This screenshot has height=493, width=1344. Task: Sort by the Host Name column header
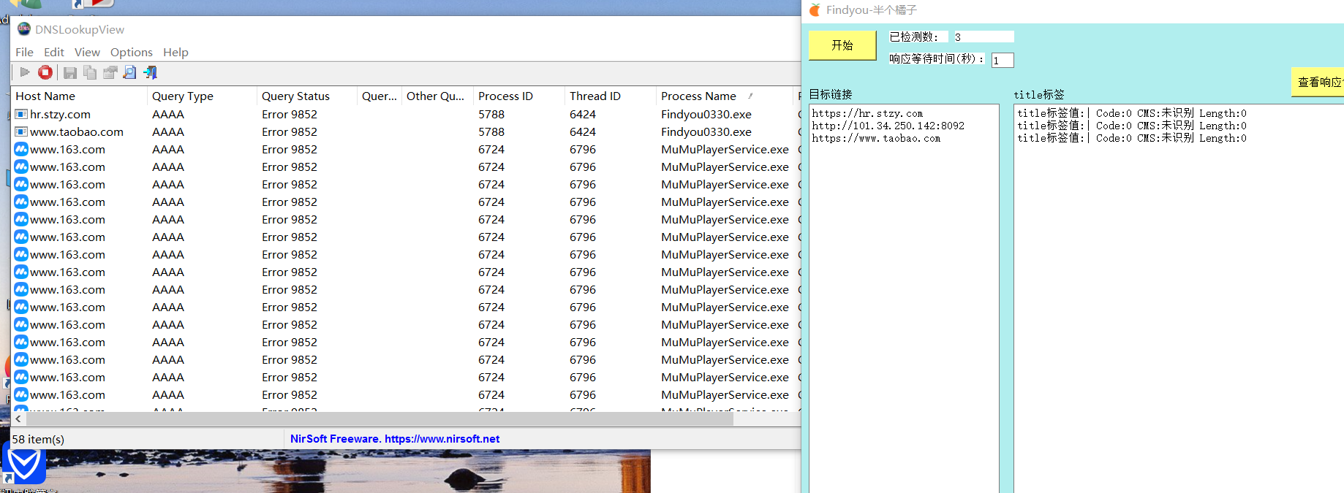click(80, 96)
